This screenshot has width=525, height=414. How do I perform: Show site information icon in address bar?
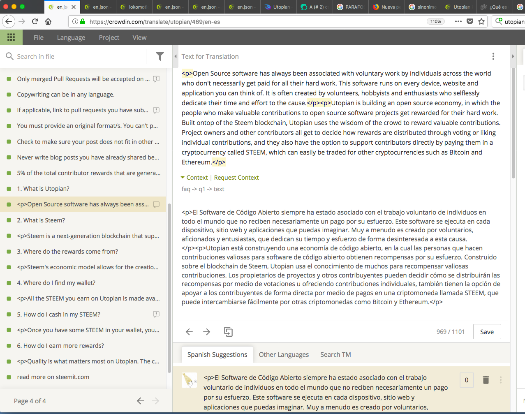(75, 21)
